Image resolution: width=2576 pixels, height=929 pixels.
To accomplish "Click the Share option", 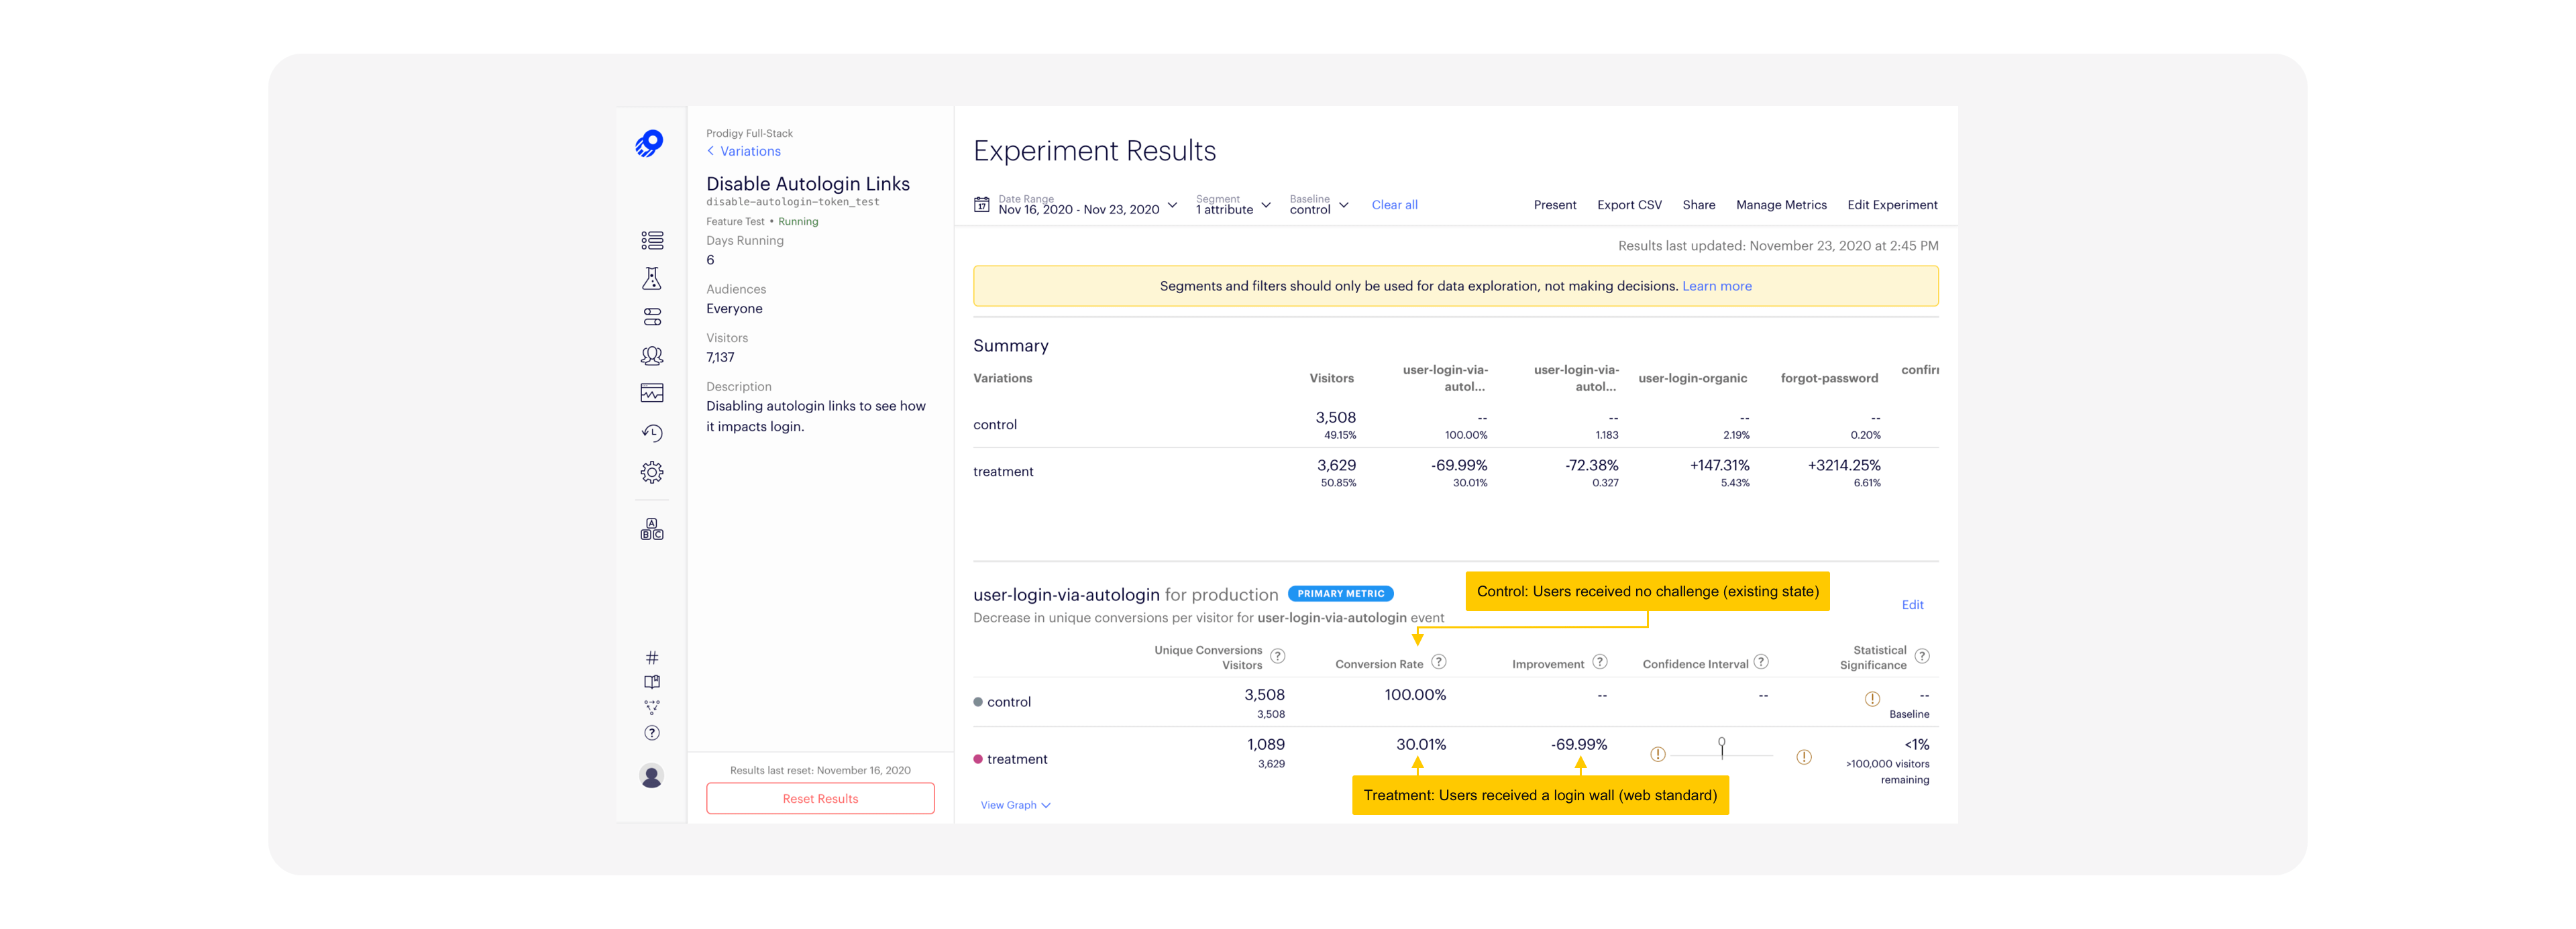I will (x=1698, y=205).
